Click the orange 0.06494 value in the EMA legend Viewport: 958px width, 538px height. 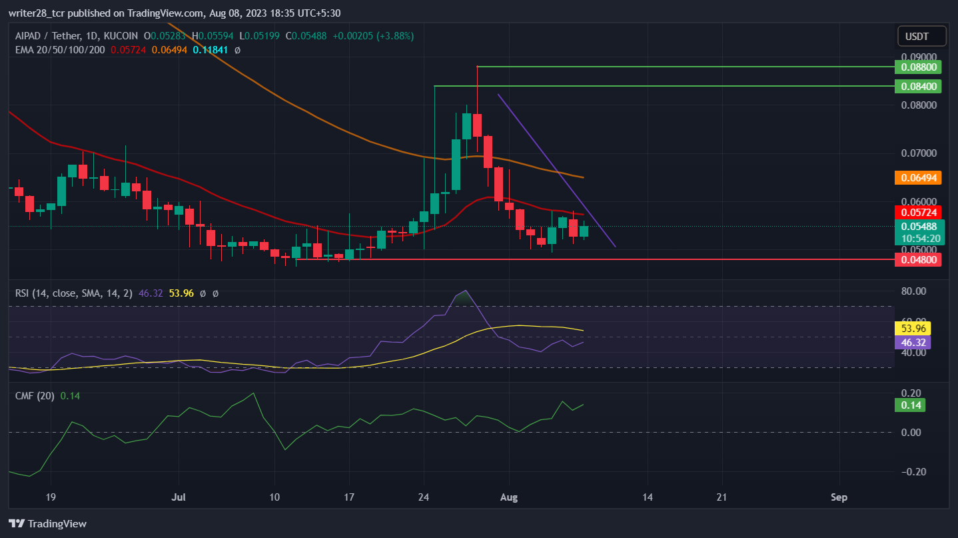coord(169,49)
